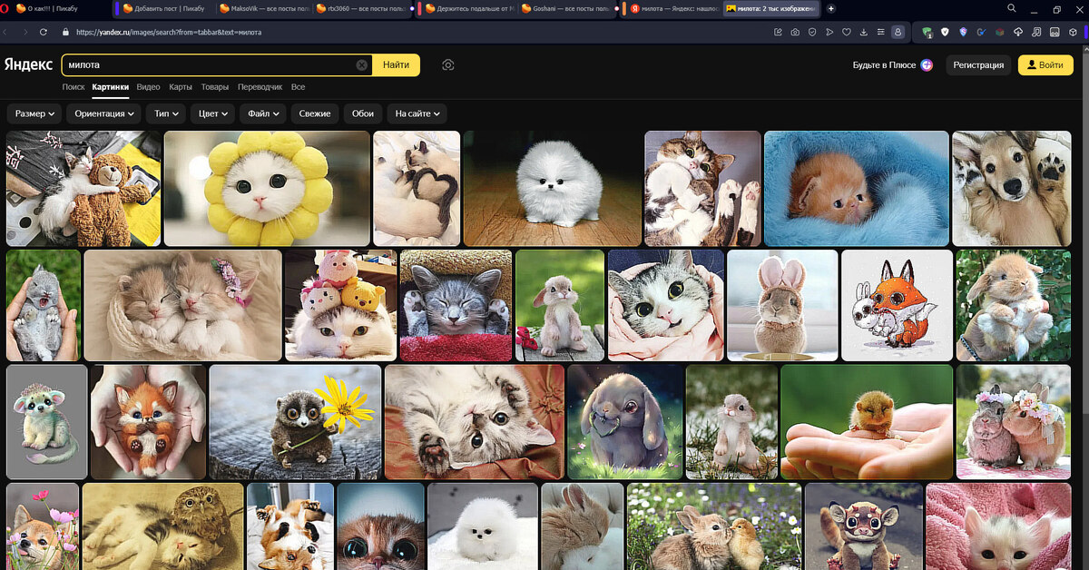
Task: Open the music note player extension icon
Action: tap(1035, 32)
